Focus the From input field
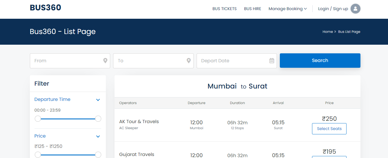The height and width of the screenshot is (158, 388). pyautogui.click(x=70, y=61)
